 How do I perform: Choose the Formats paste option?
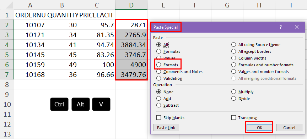pyautogui.click(x=159, y=65)
